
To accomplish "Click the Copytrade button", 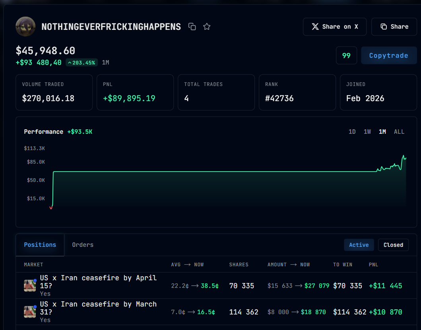I will [389, 55].
